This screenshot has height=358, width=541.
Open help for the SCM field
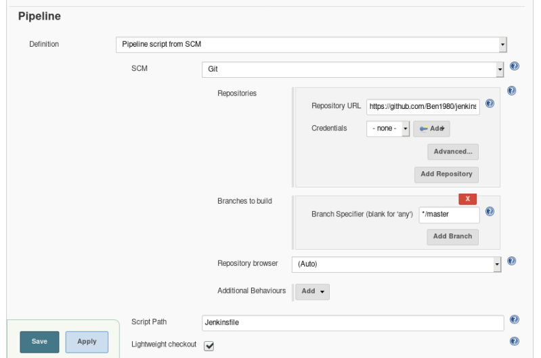pos(514,66)
